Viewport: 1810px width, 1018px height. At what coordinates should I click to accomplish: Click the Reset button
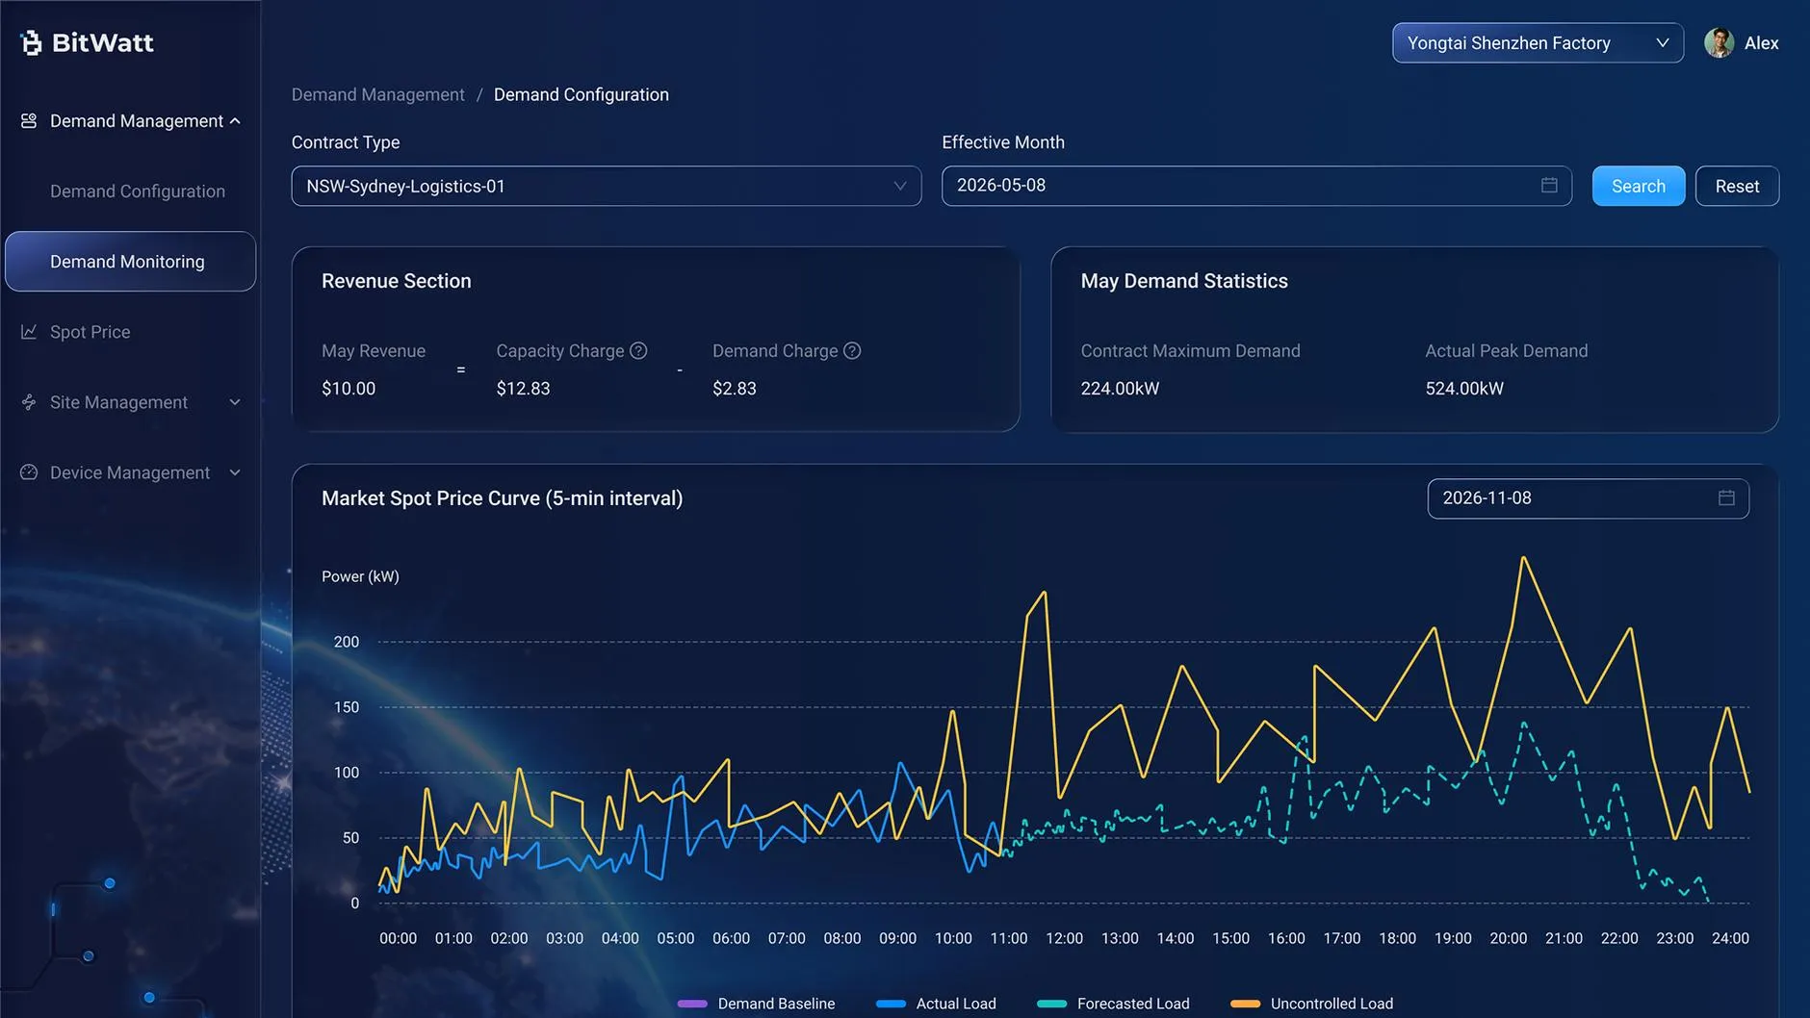[1737, 186]
